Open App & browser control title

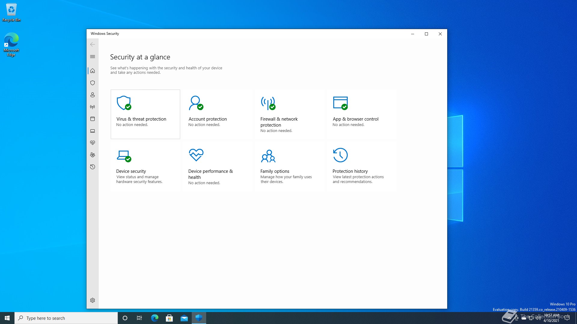pyautogui.click(x=356, y=119)
